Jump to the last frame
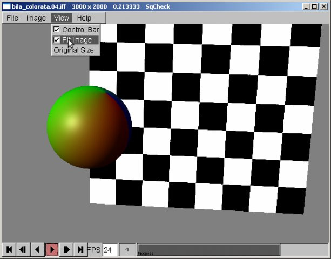 [x=80, y=249]
